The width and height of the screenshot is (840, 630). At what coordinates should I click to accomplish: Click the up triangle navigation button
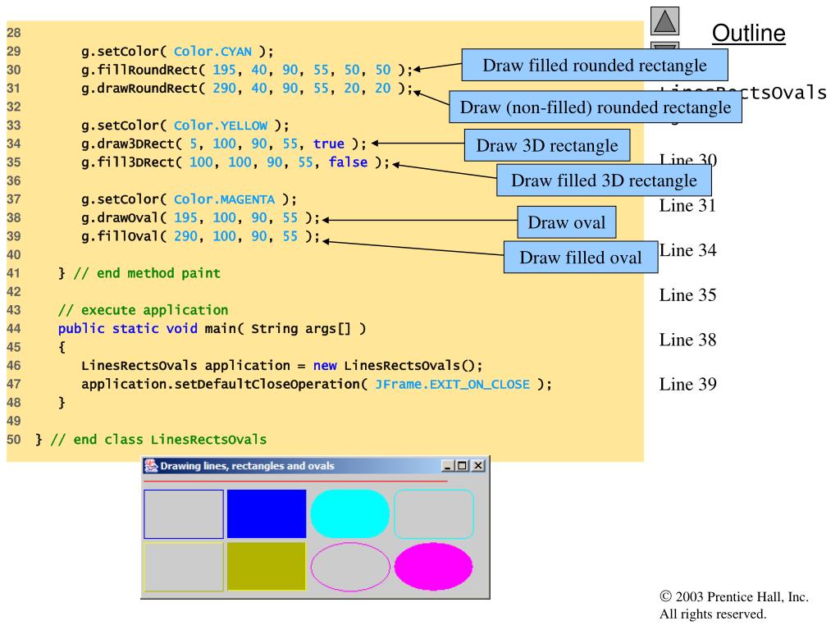pyautogui.click(x=664, y=21)
